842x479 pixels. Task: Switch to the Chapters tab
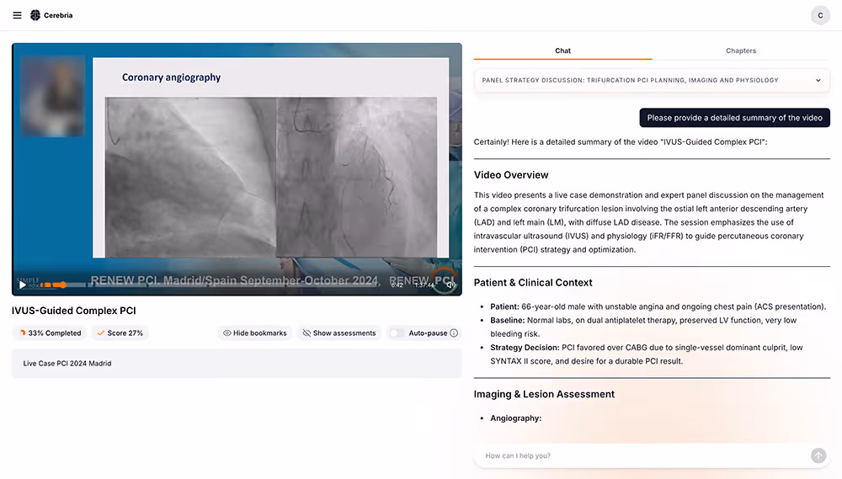[x=741, y=51]
